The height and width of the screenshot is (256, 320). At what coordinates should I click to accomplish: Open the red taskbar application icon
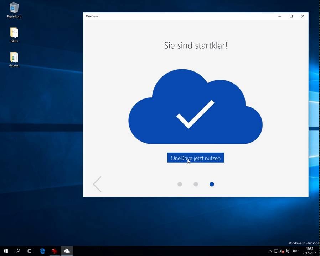(55, 251)
